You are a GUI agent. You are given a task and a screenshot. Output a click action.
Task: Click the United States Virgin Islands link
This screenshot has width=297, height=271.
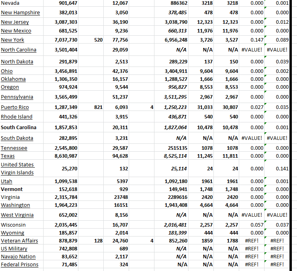(17, 169)
